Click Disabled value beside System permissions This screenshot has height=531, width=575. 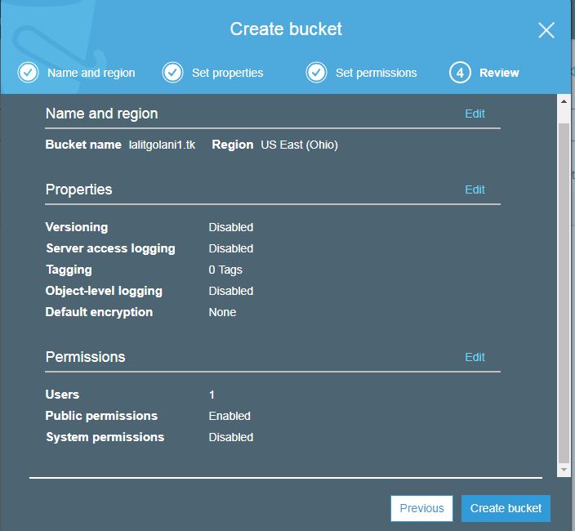coord(230,438)
